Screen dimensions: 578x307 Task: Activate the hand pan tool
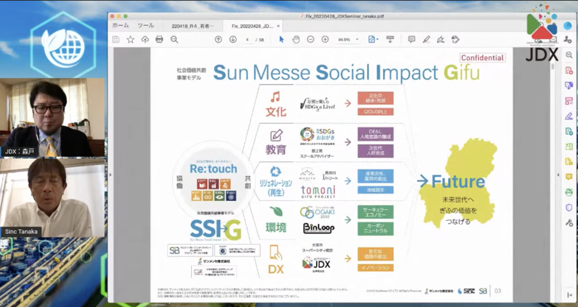point(296,40)
